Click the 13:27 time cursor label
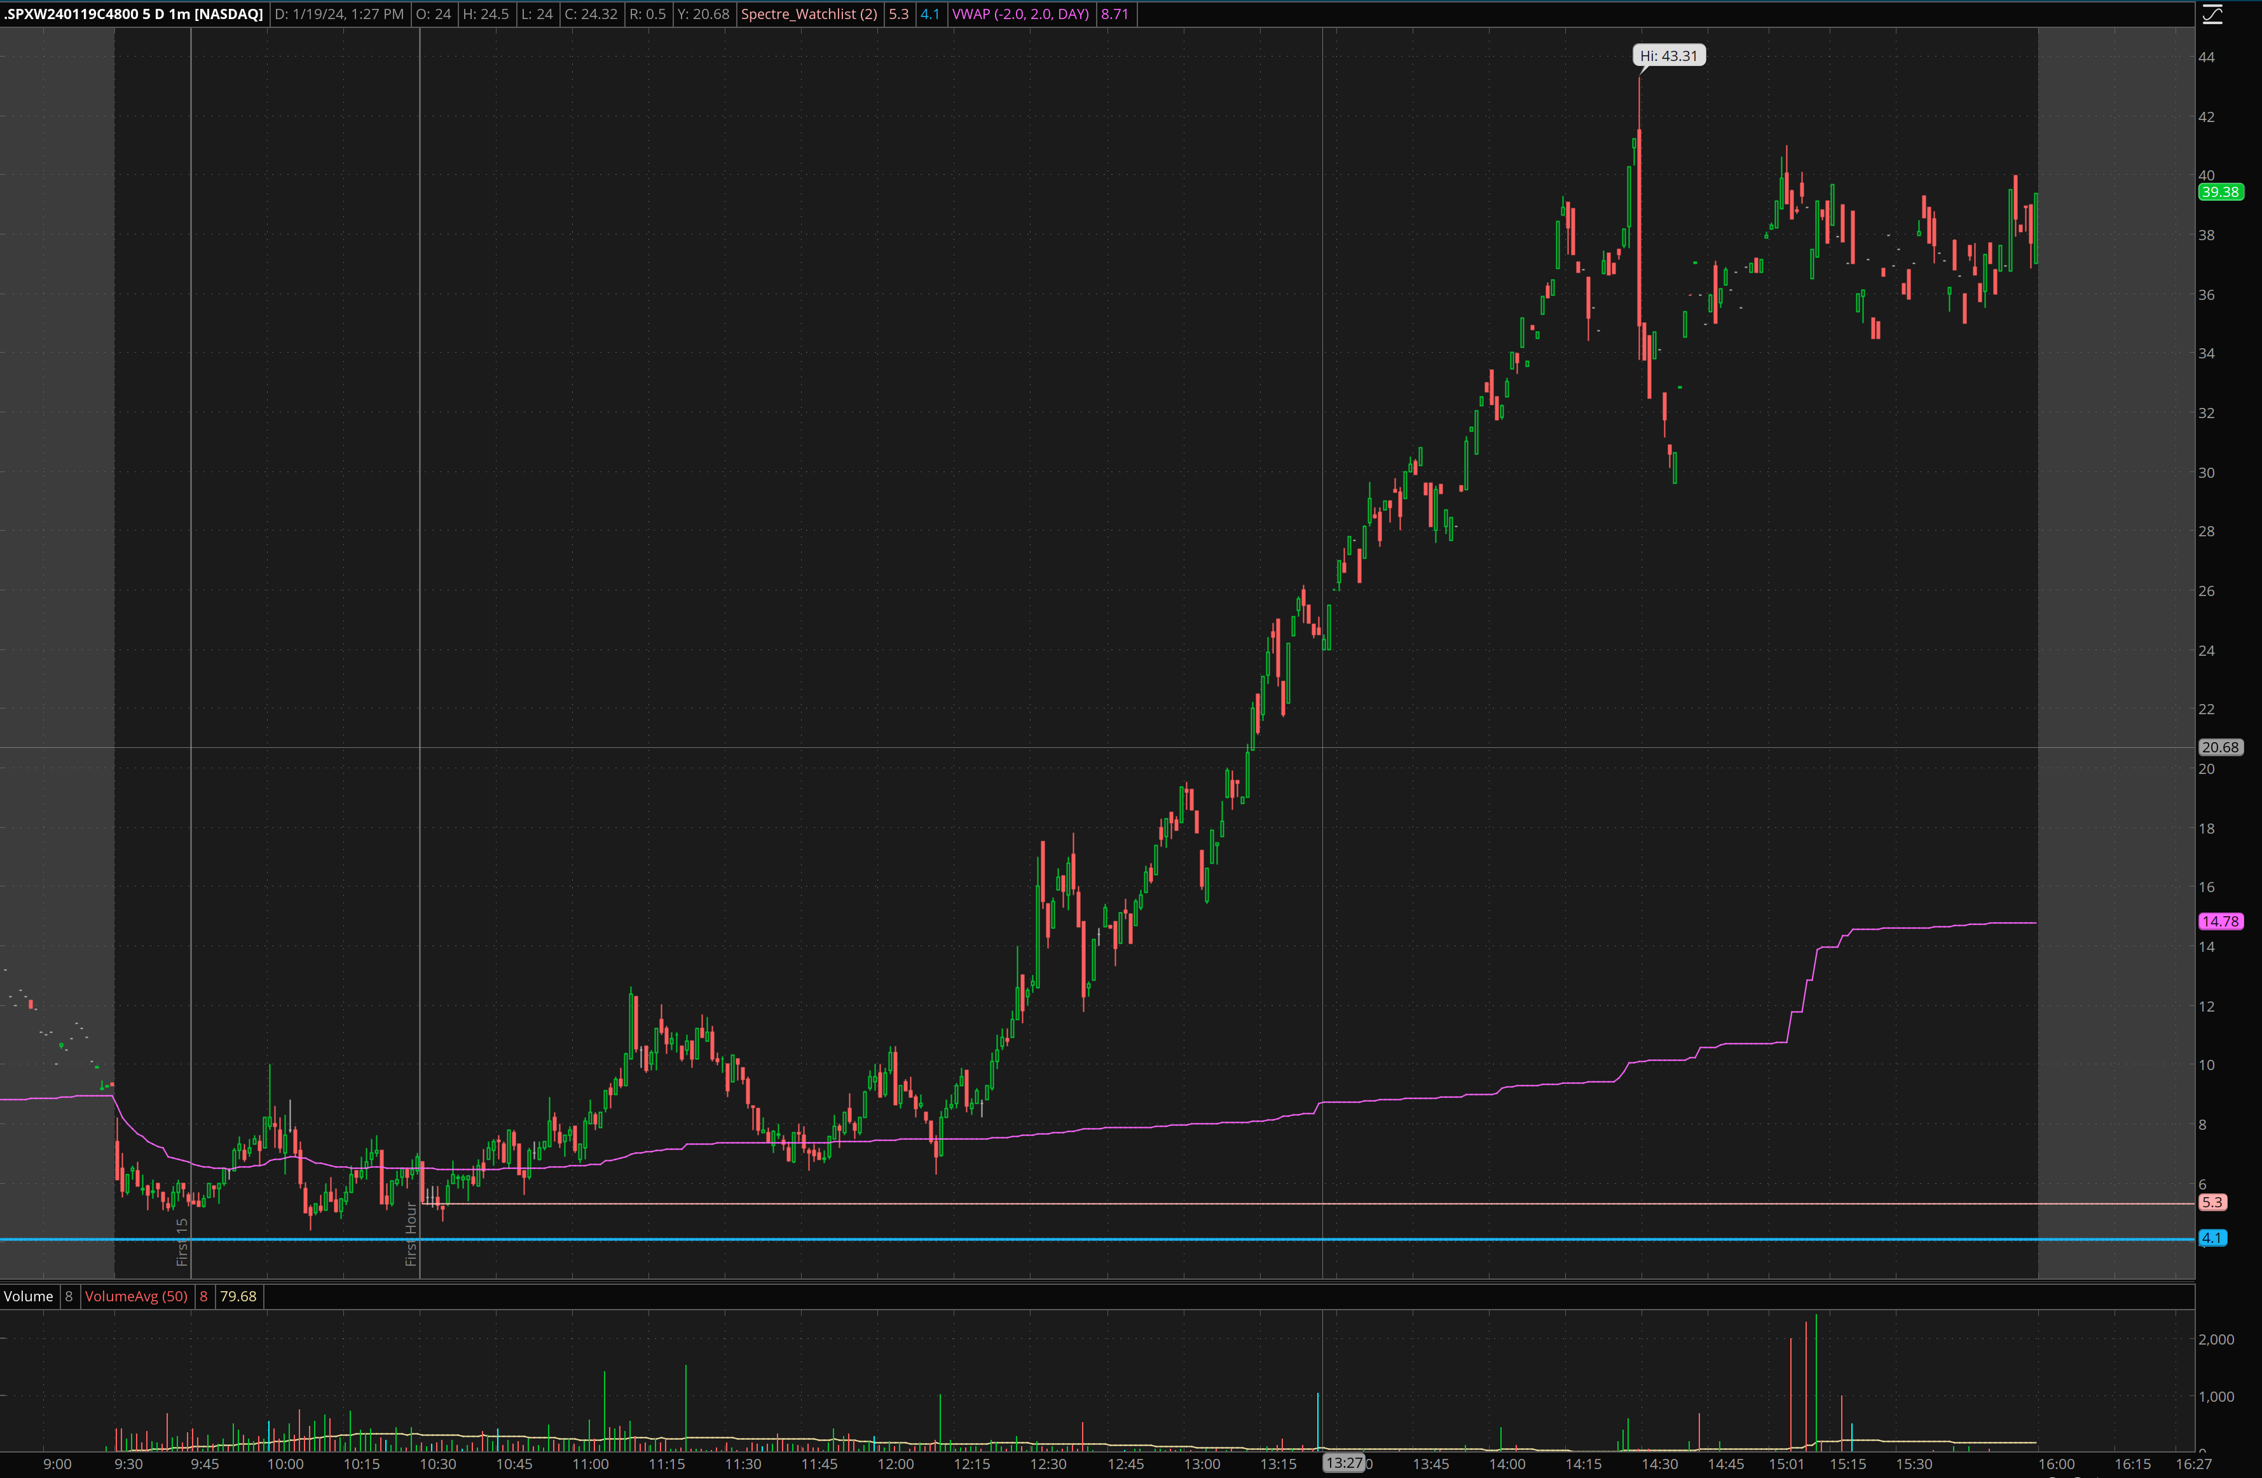Screen dimensions: 2262x1478 click(x=1344, y=1463)
